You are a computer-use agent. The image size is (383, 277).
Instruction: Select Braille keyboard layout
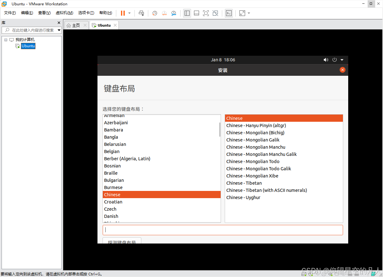[162, 173]
